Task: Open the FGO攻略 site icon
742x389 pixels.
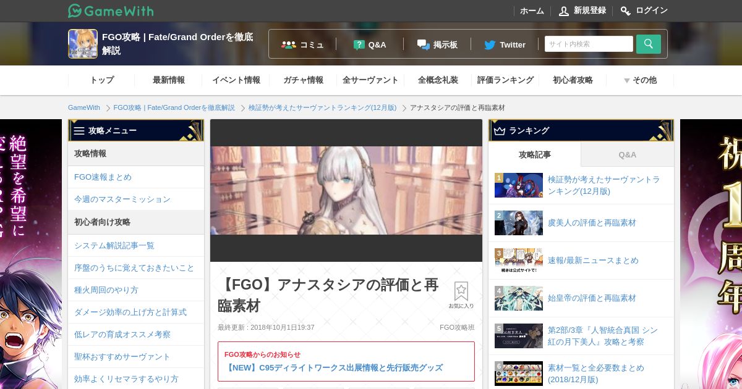Action: (83, 44)
